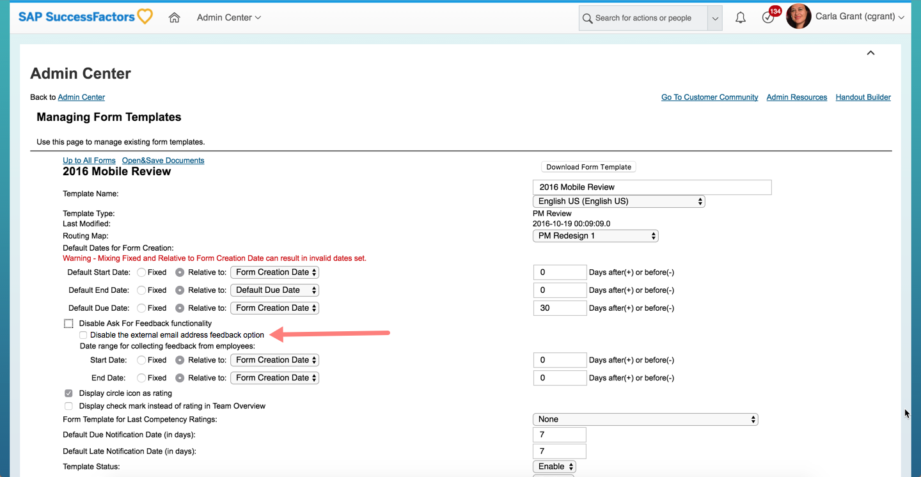The image size is (921, 477).
Task: Select Relative to for feedback Start Date
Action: tap(180, 360)
